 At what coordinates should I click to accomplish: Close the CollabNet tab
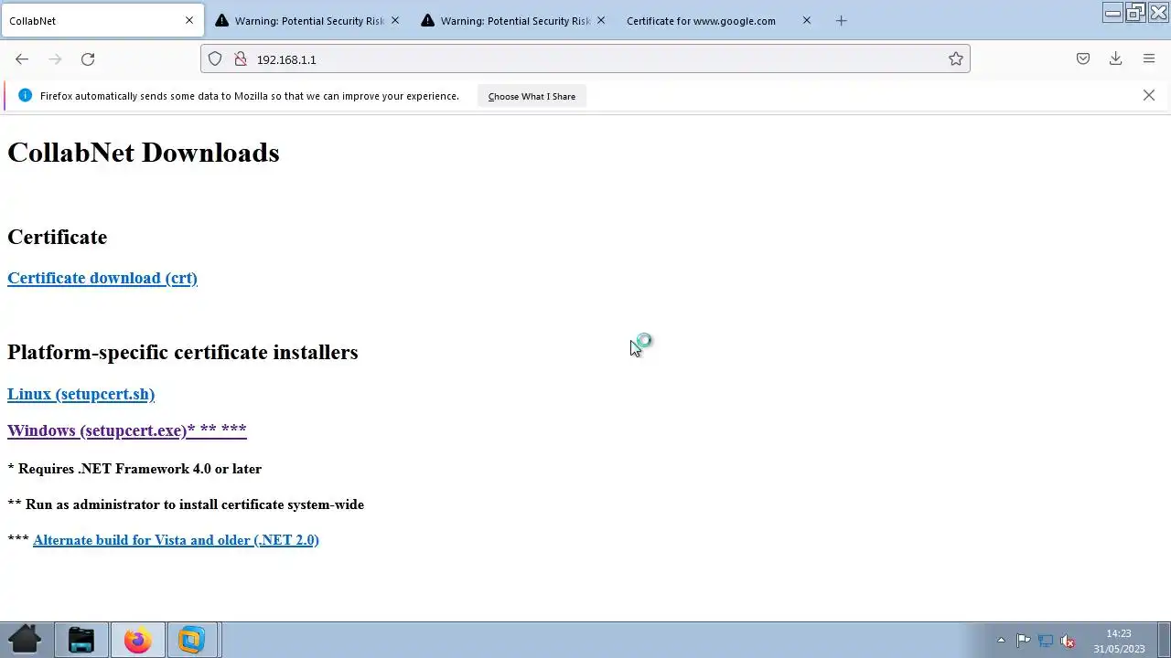click(189, 20)
